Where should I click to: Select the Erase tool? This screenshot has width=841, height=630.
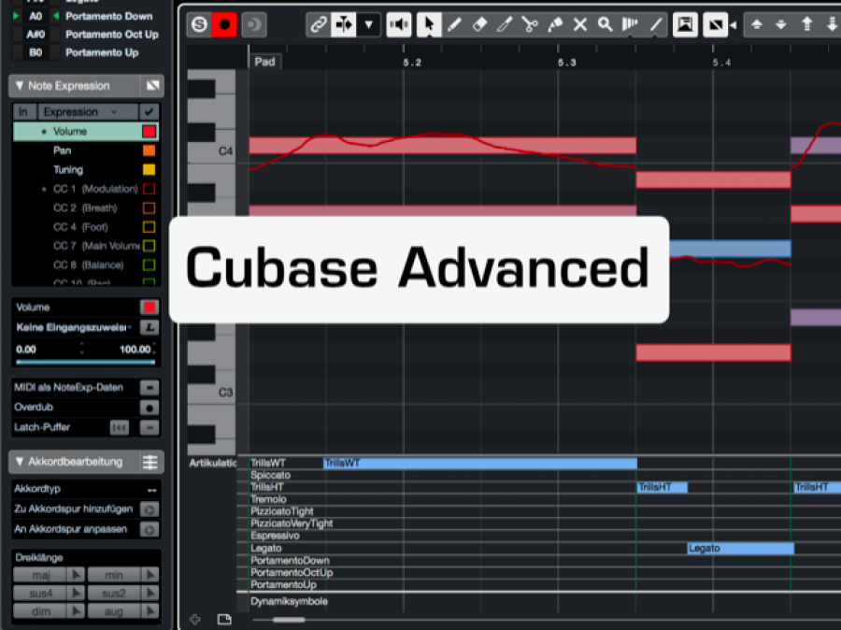point(479,24)
